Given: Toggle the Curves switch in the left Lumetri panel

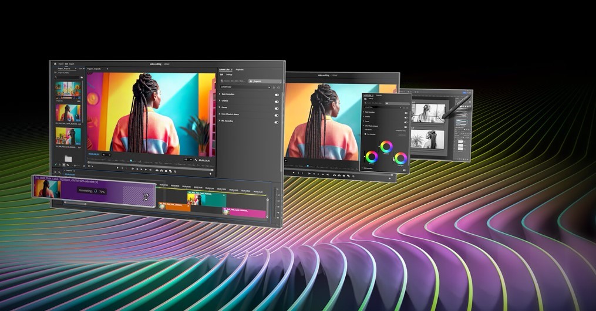Looking at the screenshot, I should tap(277, 107).
